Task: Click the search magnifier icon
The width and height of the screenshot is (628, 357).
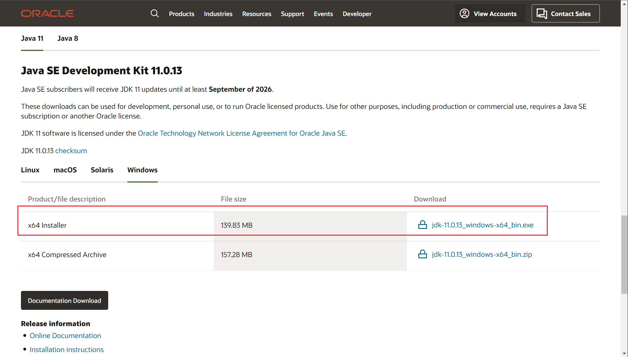Action: pos(154,13)
